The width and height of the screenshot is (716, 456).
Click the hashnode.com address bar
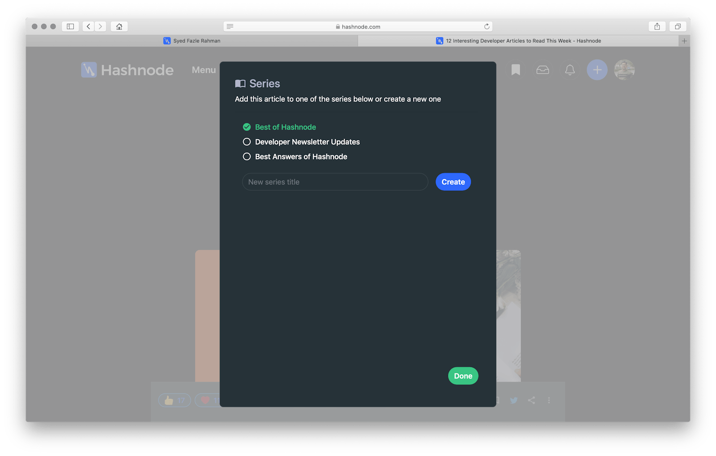click(x=358, y=26)
